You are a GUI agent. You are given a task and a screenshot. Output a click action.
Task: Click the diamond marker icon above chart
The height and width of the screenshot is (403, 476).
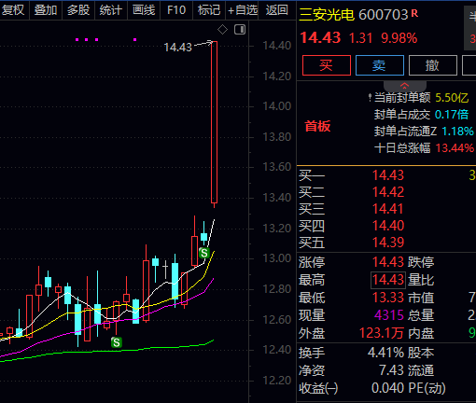pyautogui.click(x=222, y=30)
